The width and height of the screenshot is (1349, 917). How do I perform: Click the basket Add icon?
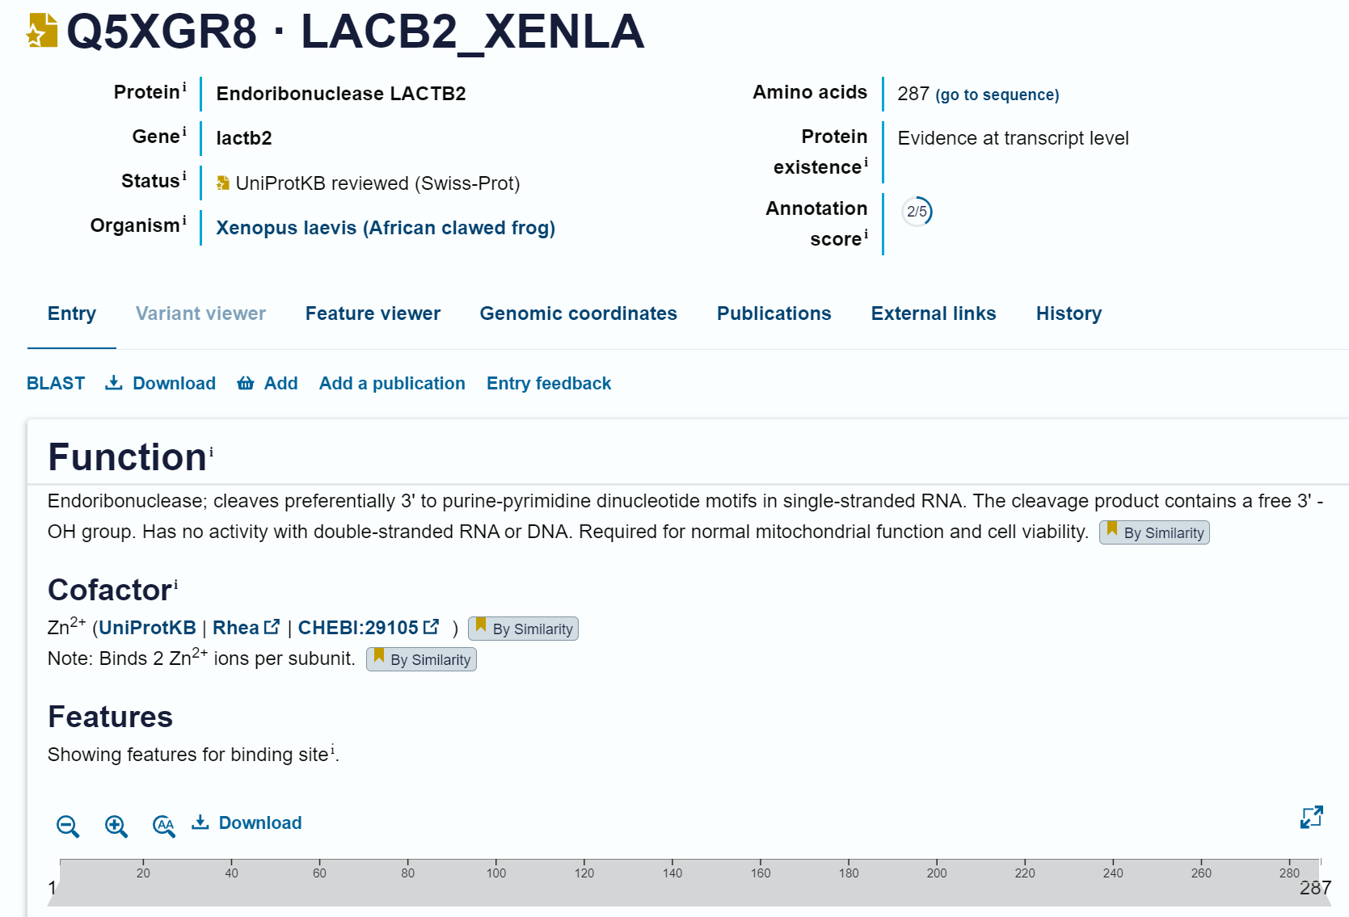(246, 383)
